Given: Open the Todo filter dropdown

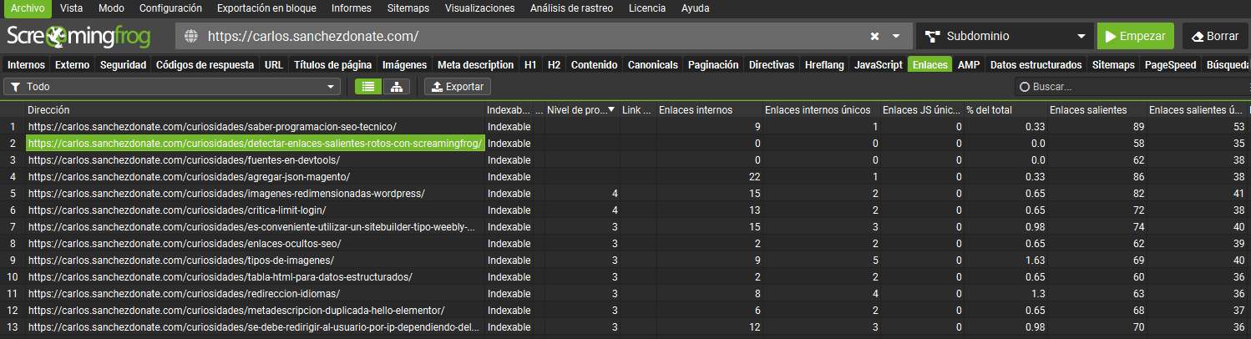Looking at the screenshot, I should [329, 87].
